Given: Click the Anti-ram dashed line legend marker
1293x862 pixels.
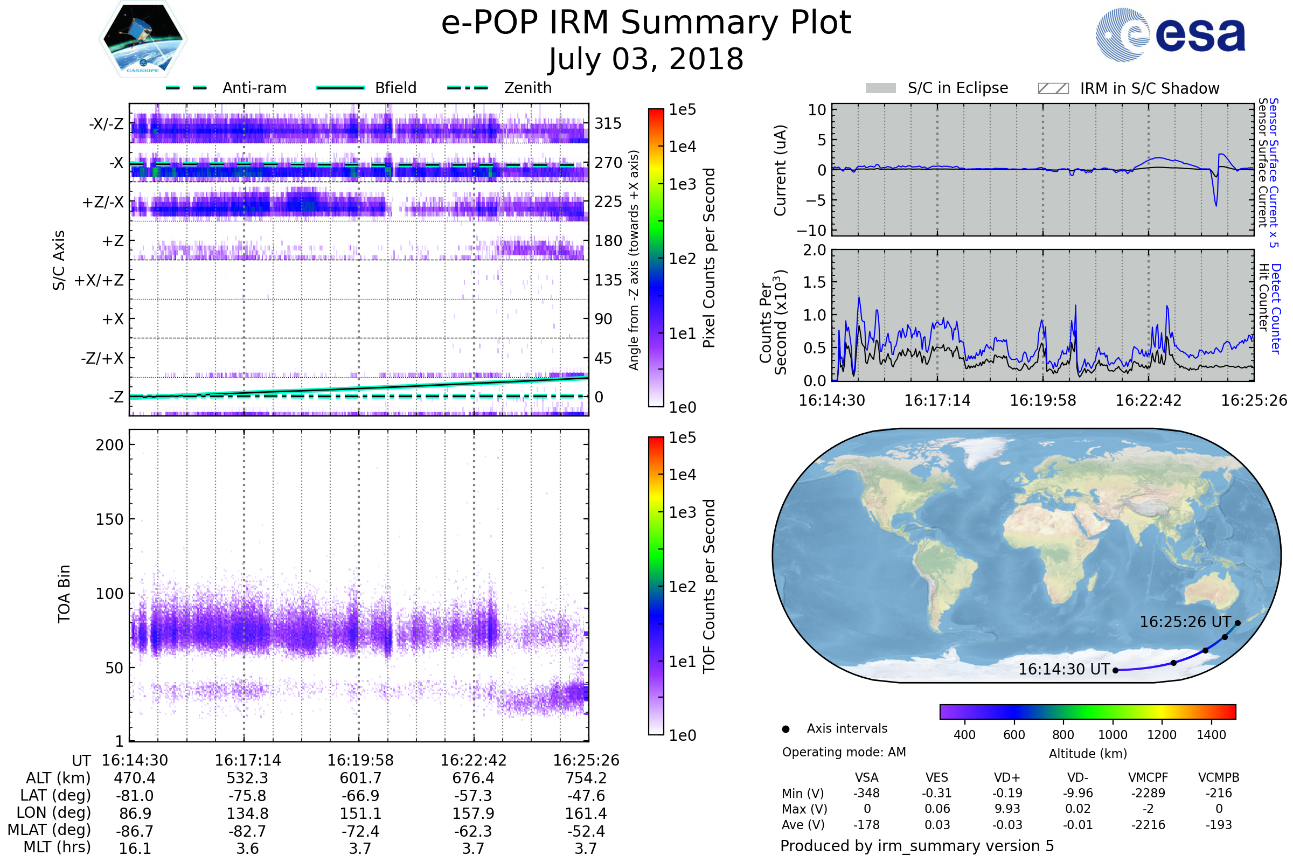Looking at the screenshot, I should click(x=186, y=88).
